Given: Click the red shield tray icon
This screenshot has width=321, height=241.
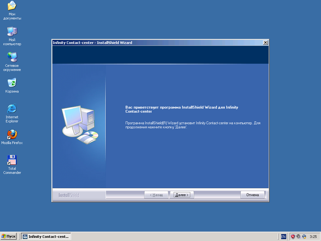Looking at the screenshot, I should [x=293, y=237].
